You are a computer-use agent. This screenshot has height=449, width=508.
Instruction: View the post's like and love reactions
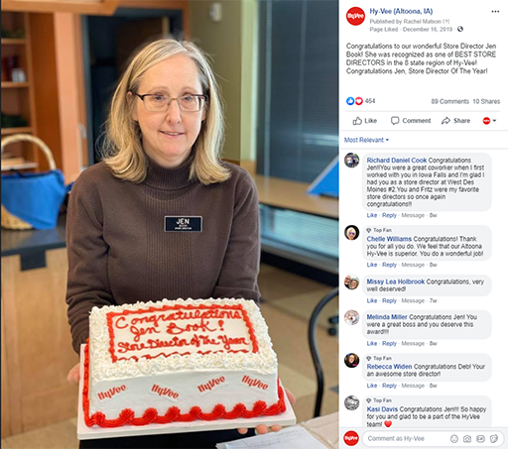360,101
